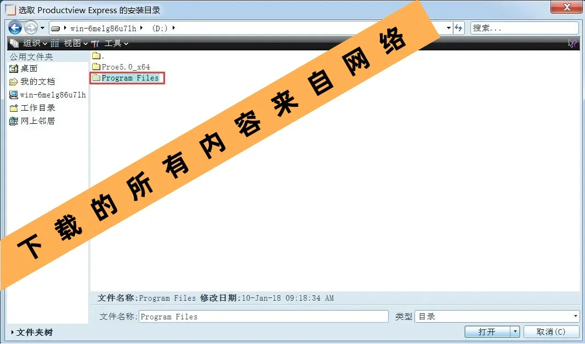Open the 组织 organize menu
585x344 pixels.
pos(35,44)
